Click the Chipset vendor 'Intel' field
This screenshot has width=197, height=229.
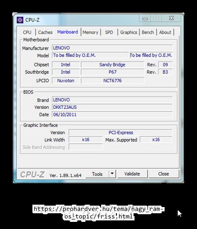point(66,65)
